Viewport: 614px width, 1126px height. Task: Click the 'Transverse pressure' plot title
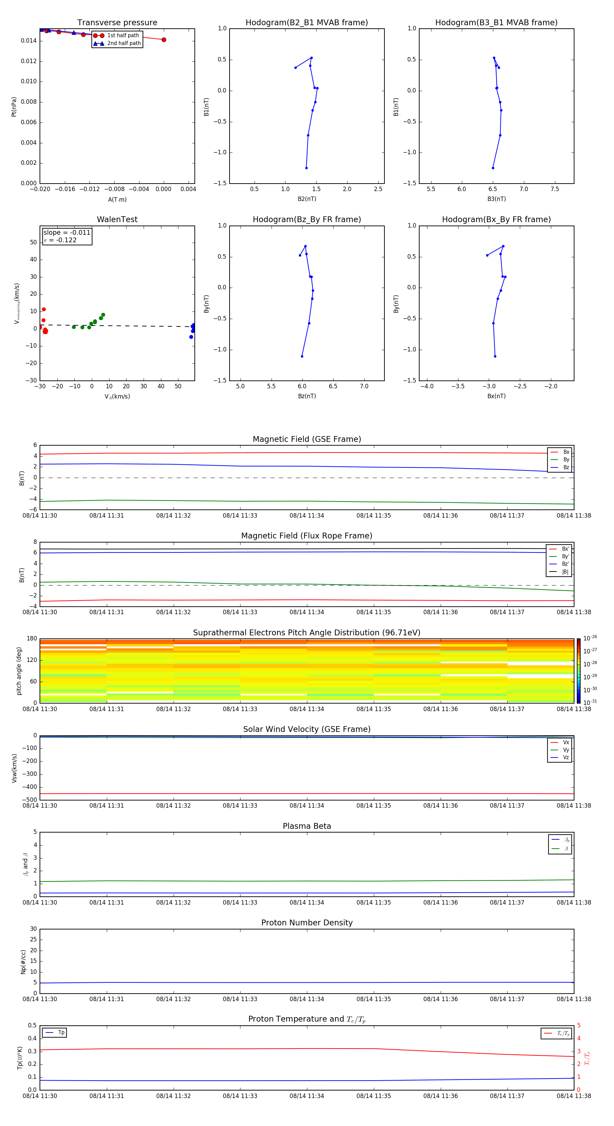[x=117, y=23]
